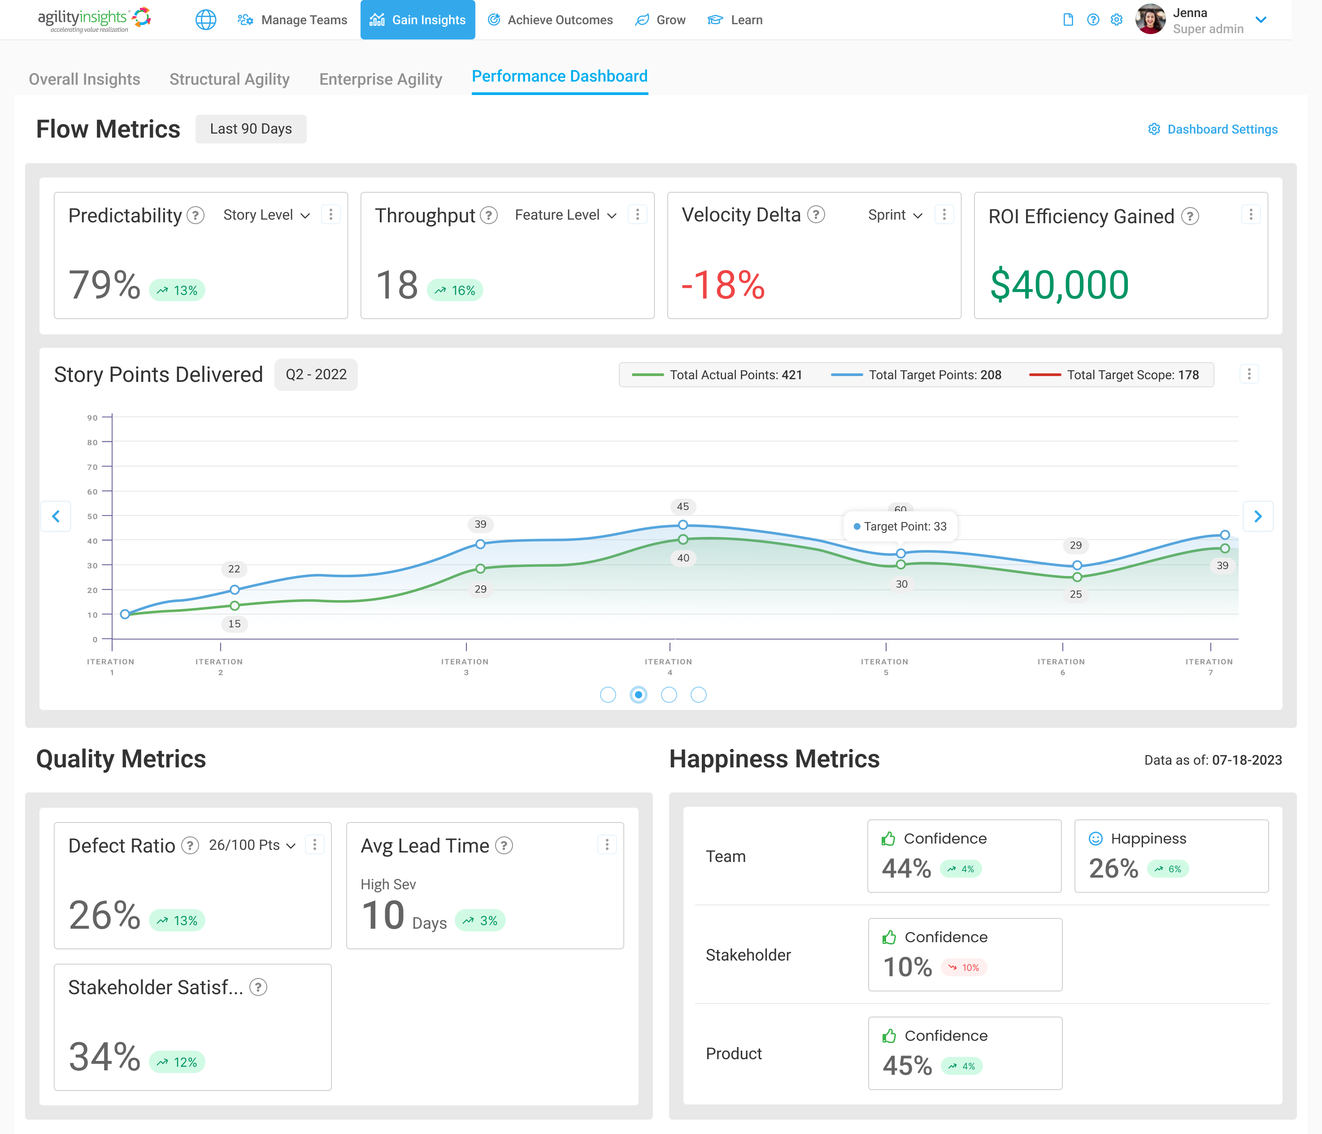The width and height of the screenshot is (1322, 1134).
Task: Click Iteration 4 target point 45 marker
Action: click(x=683, y=525)
